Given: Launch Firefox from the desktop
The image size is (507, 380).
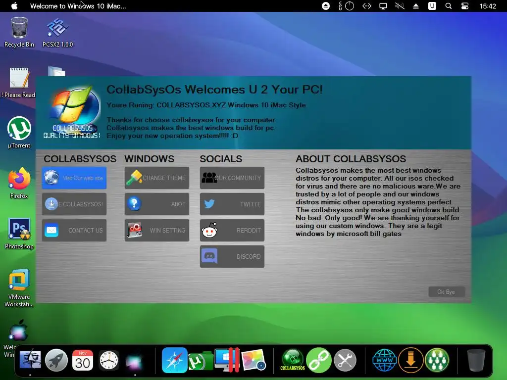Looking at the screenshot, I should (19, 183).
